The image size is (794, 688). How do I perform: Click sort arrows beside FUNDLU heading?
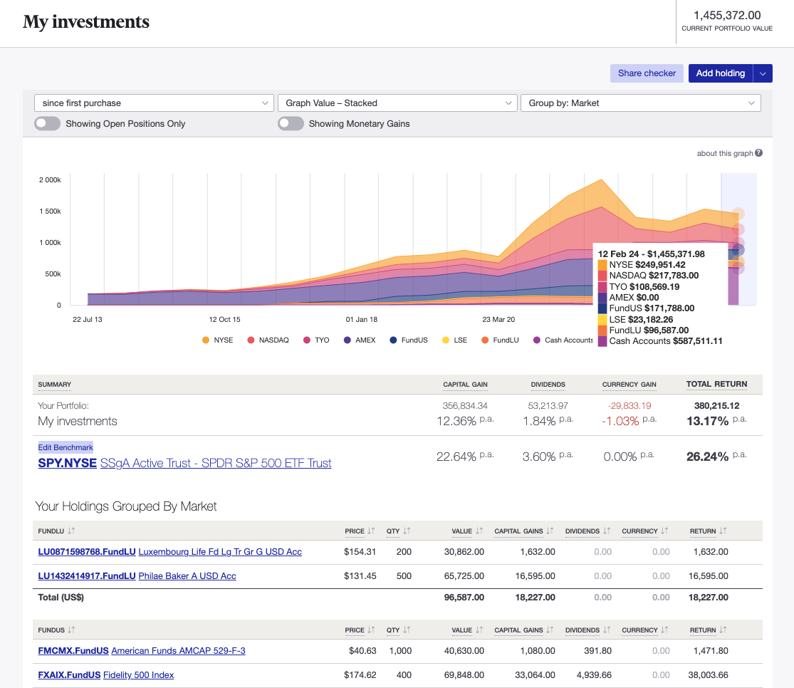(x=71, y=531)
